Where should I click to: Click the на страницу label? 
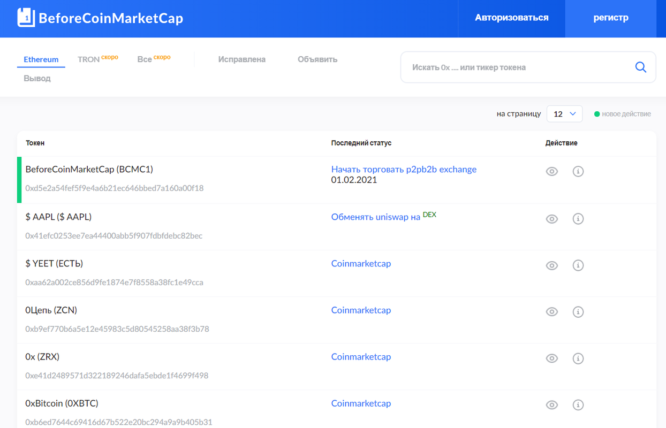click(x=519, y=114)
